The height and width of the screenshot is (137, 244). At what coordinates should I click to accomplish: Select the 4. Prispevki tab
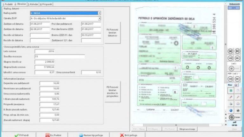point(46,4)
